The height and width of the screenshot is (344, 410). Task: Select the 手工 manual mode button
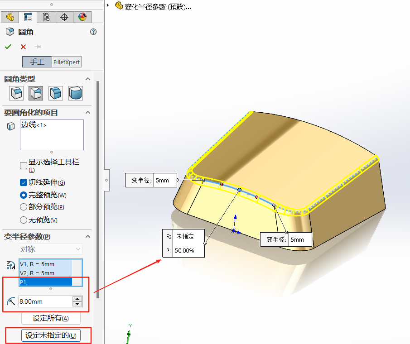[37, 62]
